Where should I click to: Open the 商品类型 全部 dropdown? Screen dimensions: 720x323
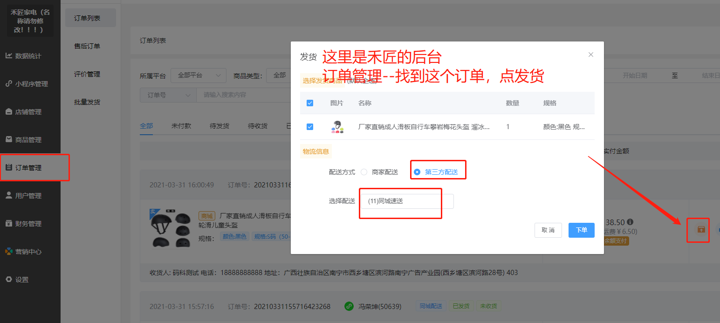(x=280, y=75)
